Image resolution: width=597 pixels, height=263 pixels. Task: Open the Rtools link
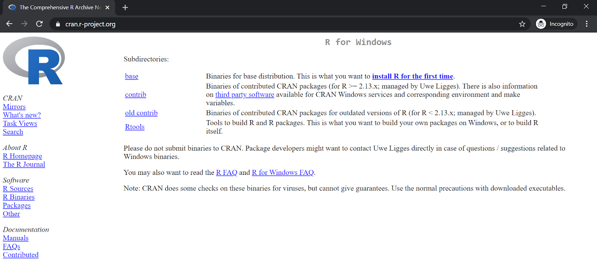pyautogui.click(x=135, y=127)
